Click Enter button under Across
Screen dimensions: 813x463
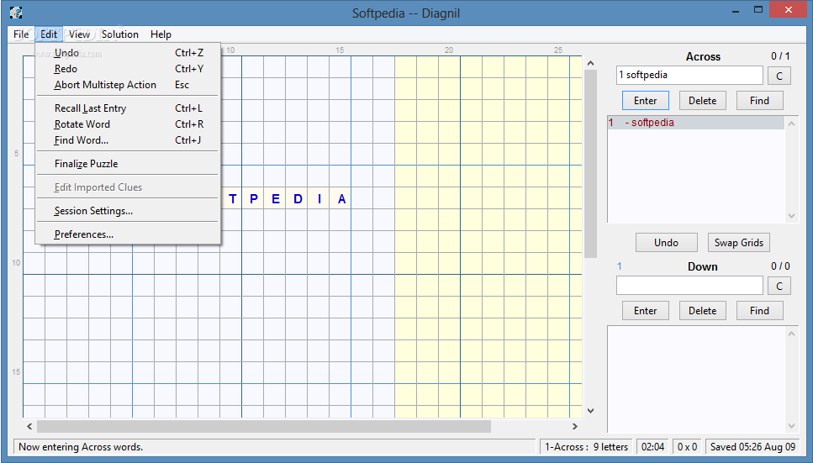click(x=646, y=101)
